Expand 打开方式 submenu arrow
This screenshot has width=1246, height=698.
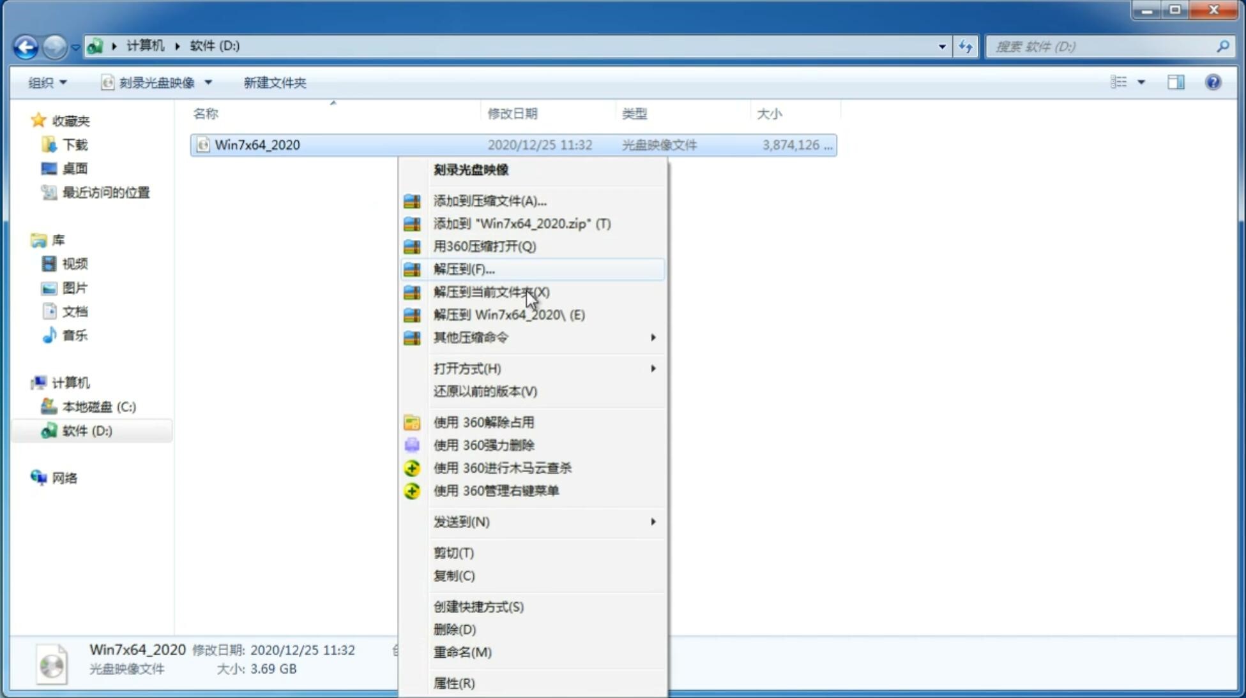653,369
